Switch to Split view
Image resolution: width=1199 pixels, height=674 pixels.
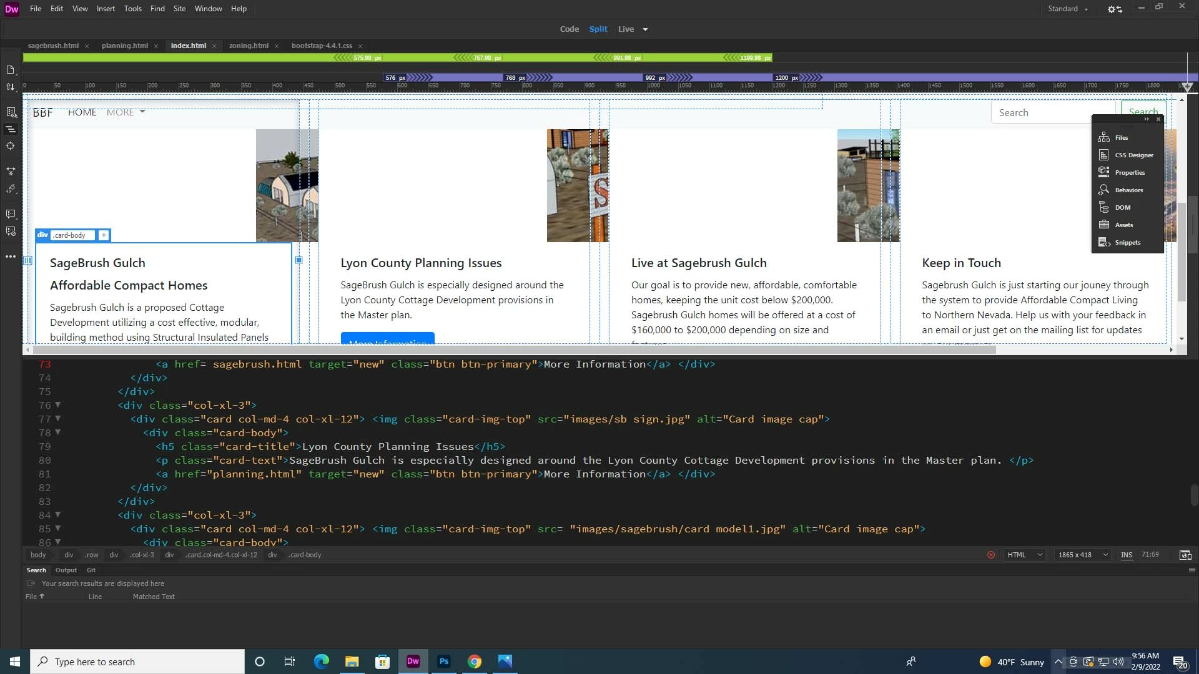point(598,29)
